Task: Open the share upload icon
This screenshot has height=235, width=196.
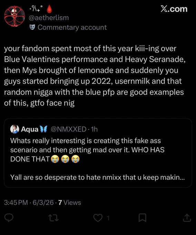Action: pyautogui.click(x=187, y=218)
